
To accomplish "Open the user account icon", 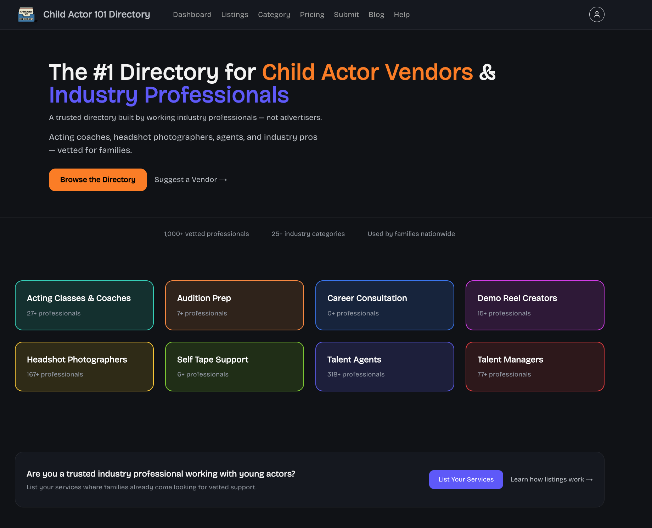I will [x=597, y=15].
